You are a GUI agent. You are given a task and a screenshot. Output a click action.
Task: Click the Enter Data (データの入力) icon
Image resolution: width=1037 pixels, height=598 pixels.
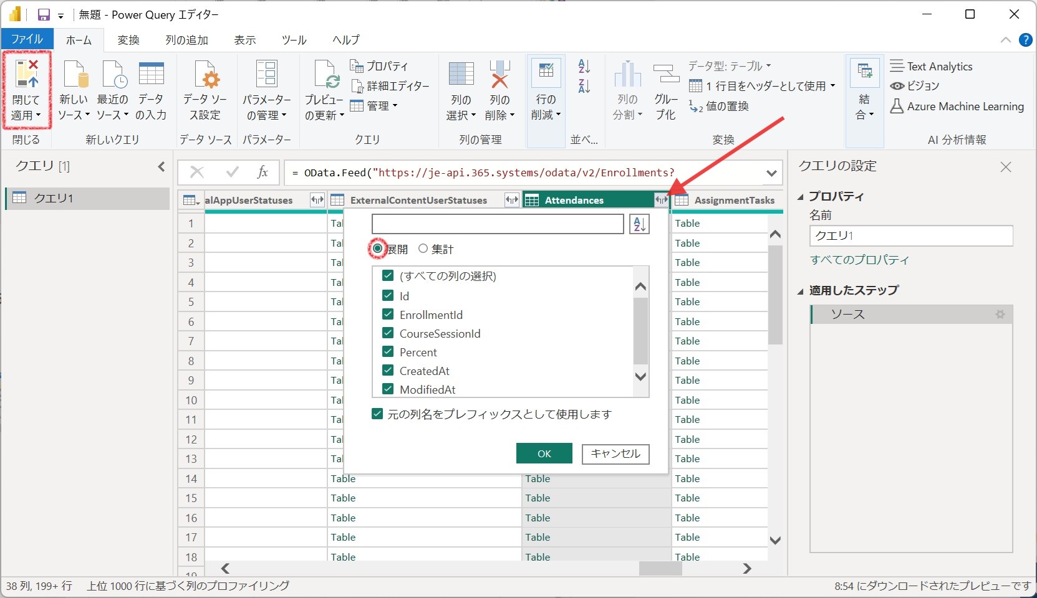coord(151,74)
